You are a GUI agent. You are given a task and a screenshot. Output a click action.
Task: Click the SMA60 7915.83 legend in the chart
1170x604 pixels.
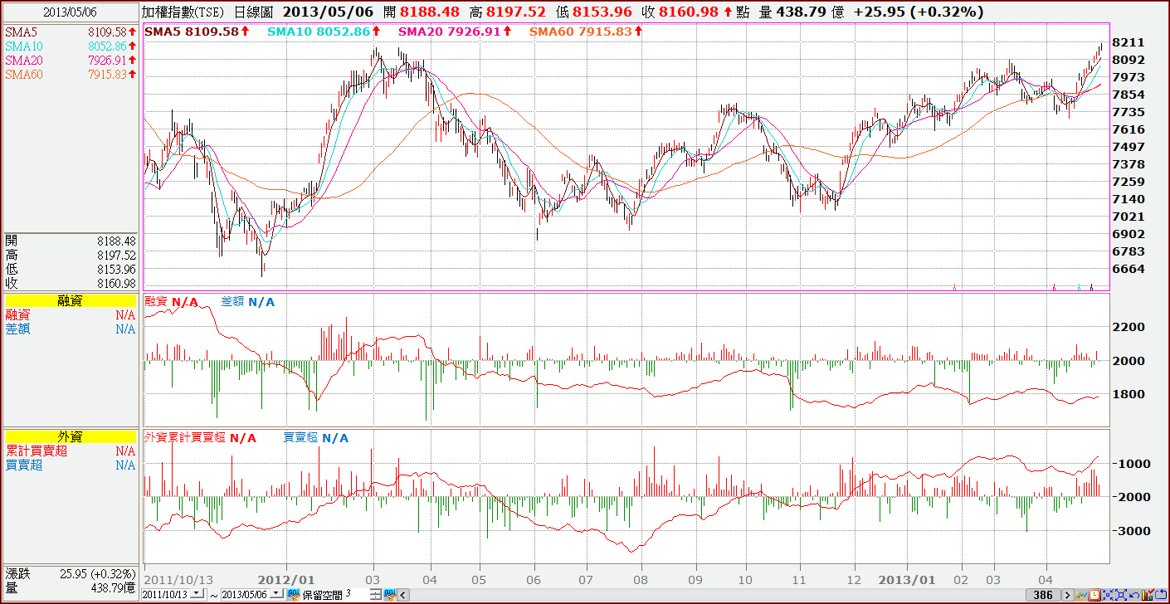click(x=587, y=31)
